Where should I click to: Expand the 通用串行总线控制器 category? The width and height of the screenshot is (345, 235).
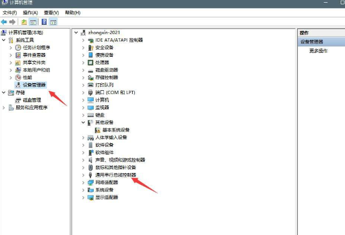click(x=83, y=175)
